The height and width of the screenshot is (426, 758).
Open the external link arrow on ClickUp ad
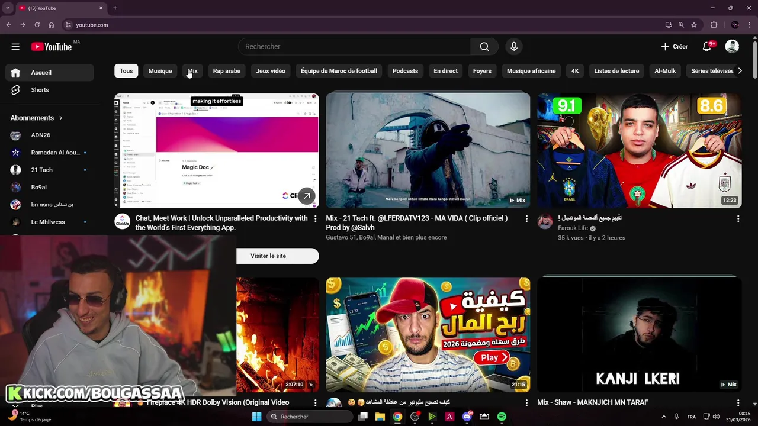[x=307, y=196]
